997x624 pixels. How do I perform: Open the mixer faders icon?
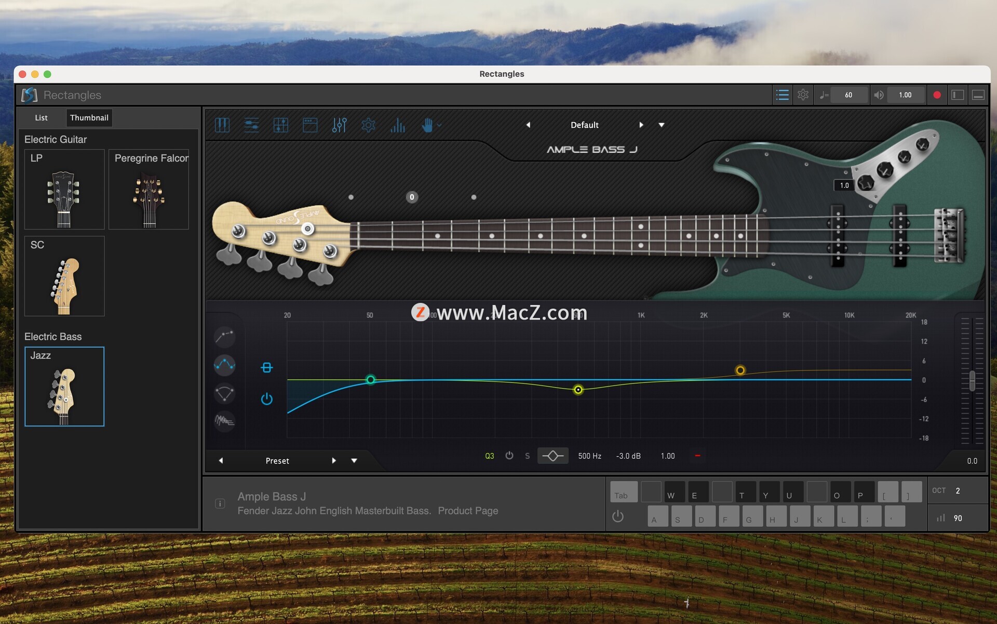tap(339, 125)
